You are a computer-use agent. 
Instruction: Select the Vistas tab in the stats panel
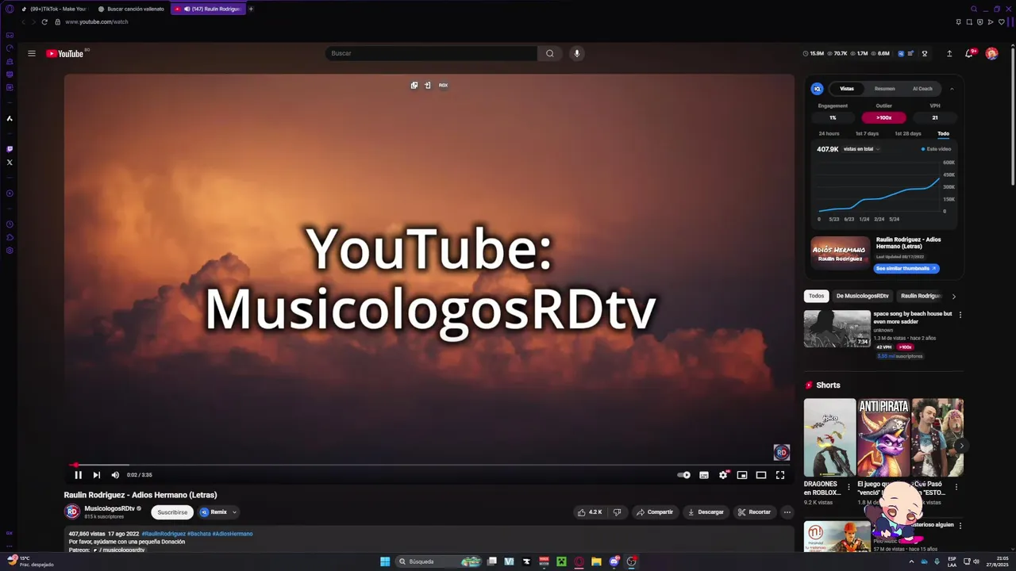(x=847, y=89)
